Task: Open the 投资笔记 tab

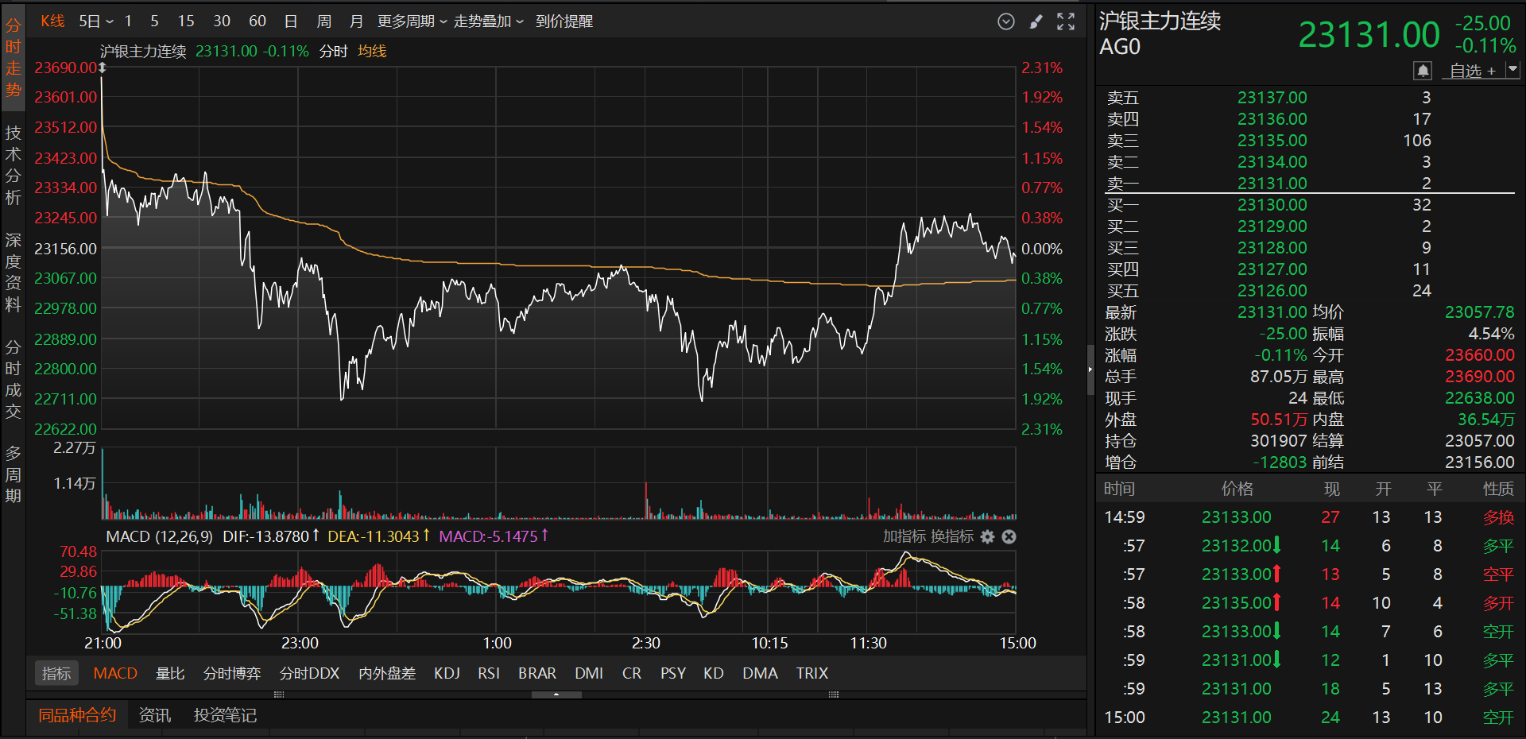Action: 225,715
